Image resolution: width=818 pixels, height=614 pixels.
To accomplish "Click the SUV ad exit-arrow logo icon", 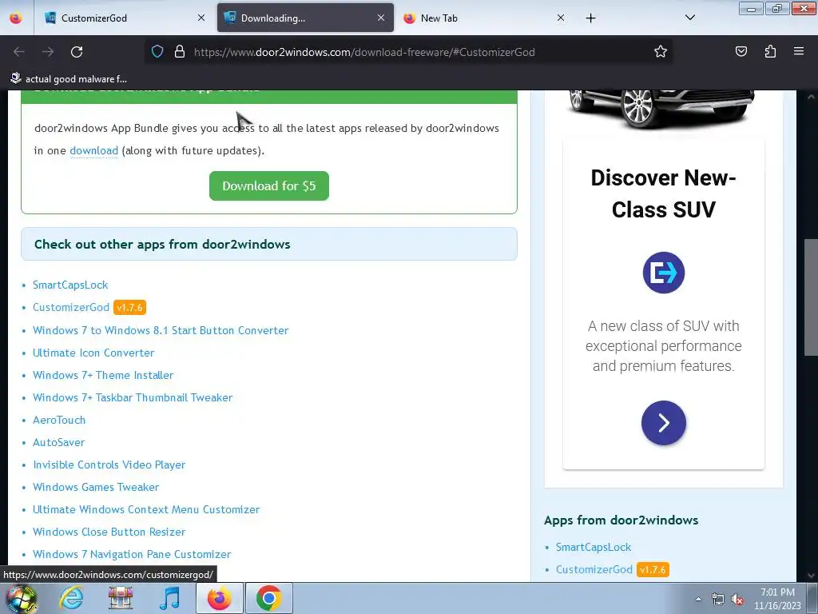I will [664, 273].
